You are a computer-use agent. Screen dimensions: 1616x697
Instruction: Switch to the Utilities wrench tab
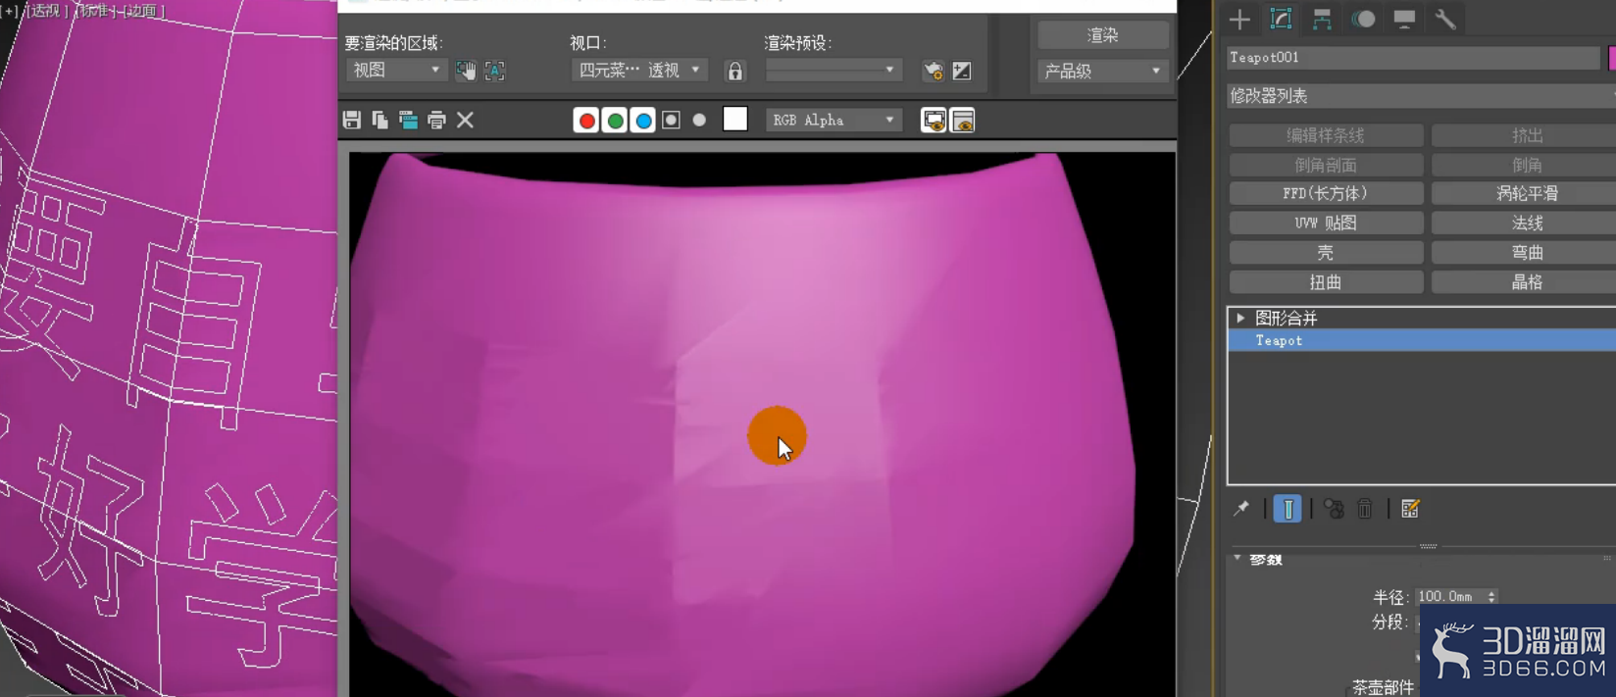tap(1445, 19)
